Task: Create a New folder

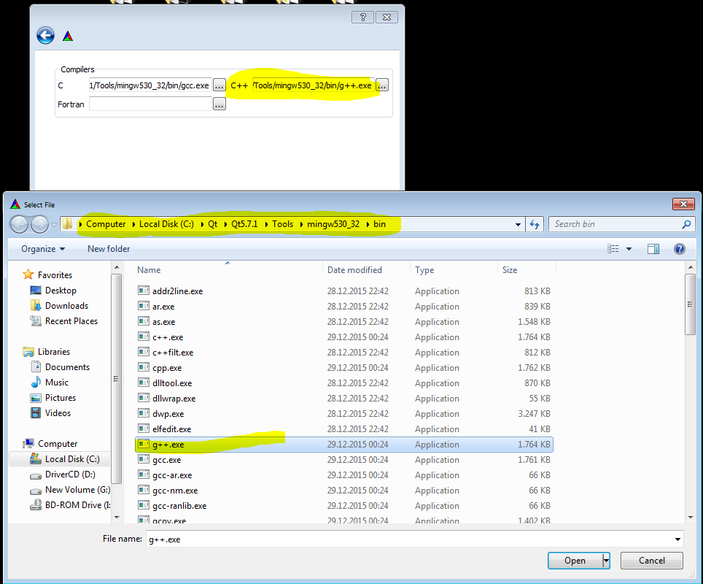Action: click(x=109, y=249)
